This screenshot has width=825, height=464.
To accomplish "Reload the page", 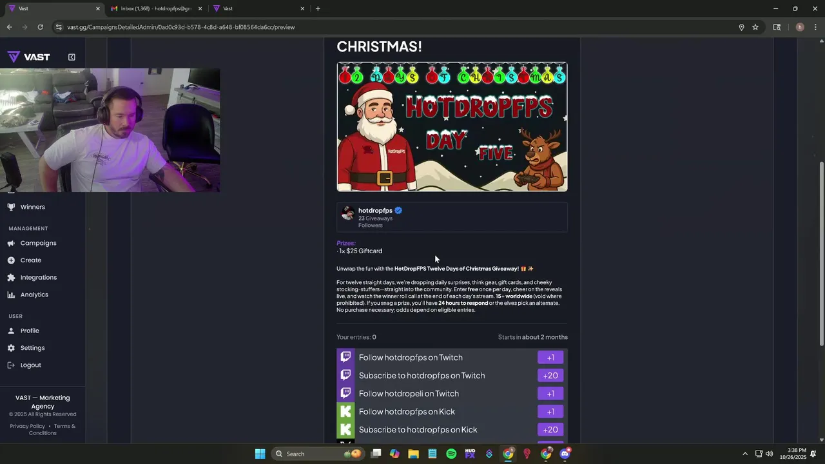I will pos(40,27).
